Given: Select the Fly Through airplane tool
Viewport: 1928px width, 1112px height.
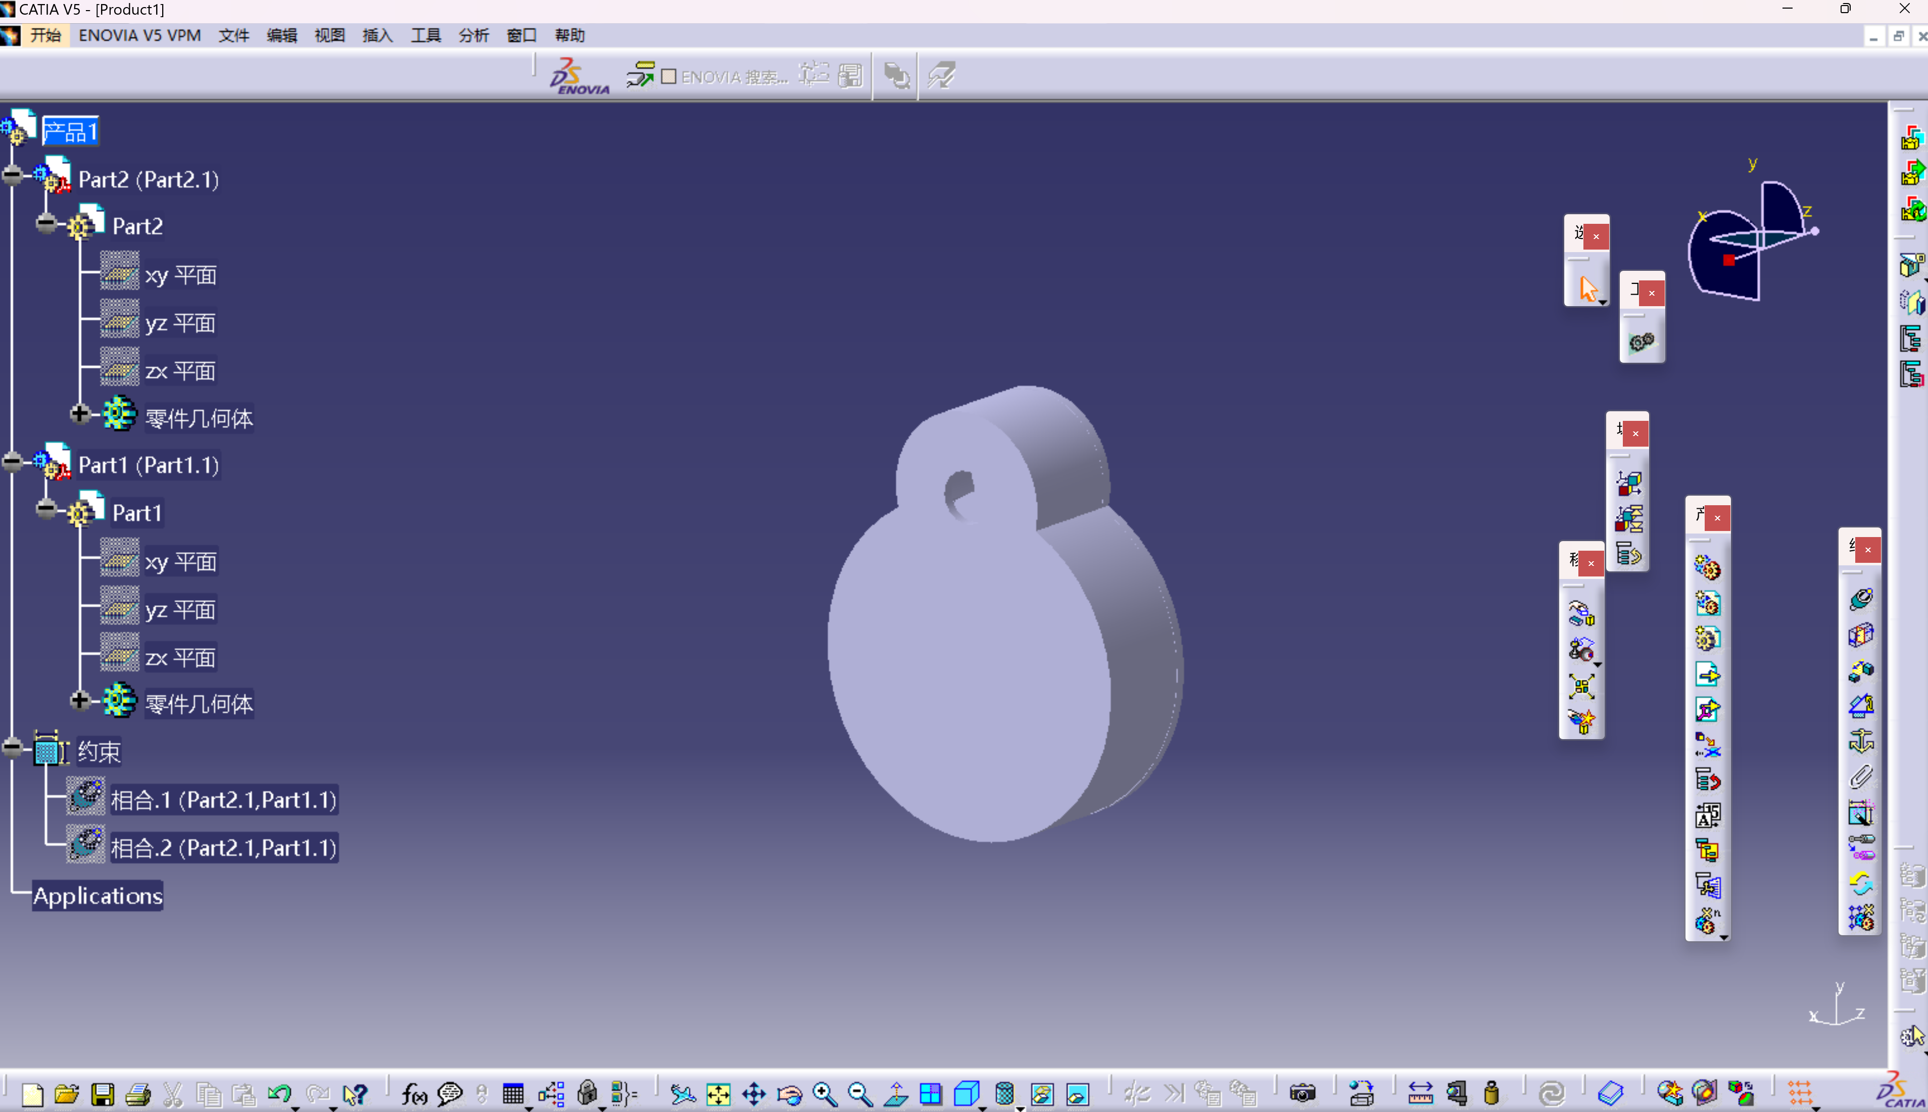Looking at the screenshot, I should (x=684, y=1094).
